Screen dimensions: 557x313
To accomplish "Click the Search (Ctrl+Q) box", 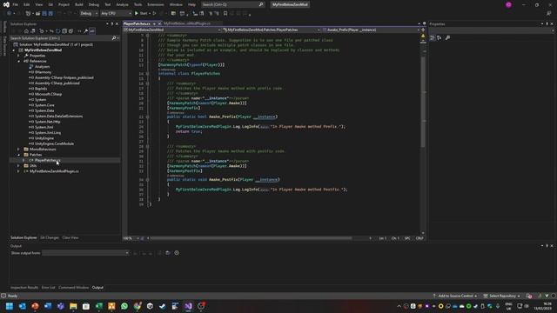I will (x=232, y=4).
